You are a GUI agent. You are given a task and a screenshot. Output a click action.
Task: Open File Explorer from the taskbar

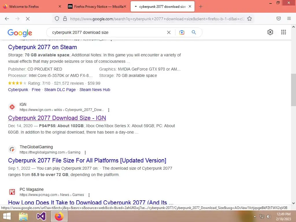[x=23, y=216]
